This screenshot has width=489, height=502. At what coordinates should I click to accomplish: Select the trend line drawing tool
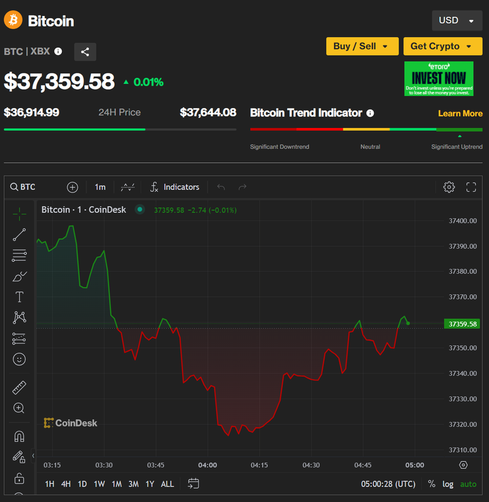tap(19, 234)
